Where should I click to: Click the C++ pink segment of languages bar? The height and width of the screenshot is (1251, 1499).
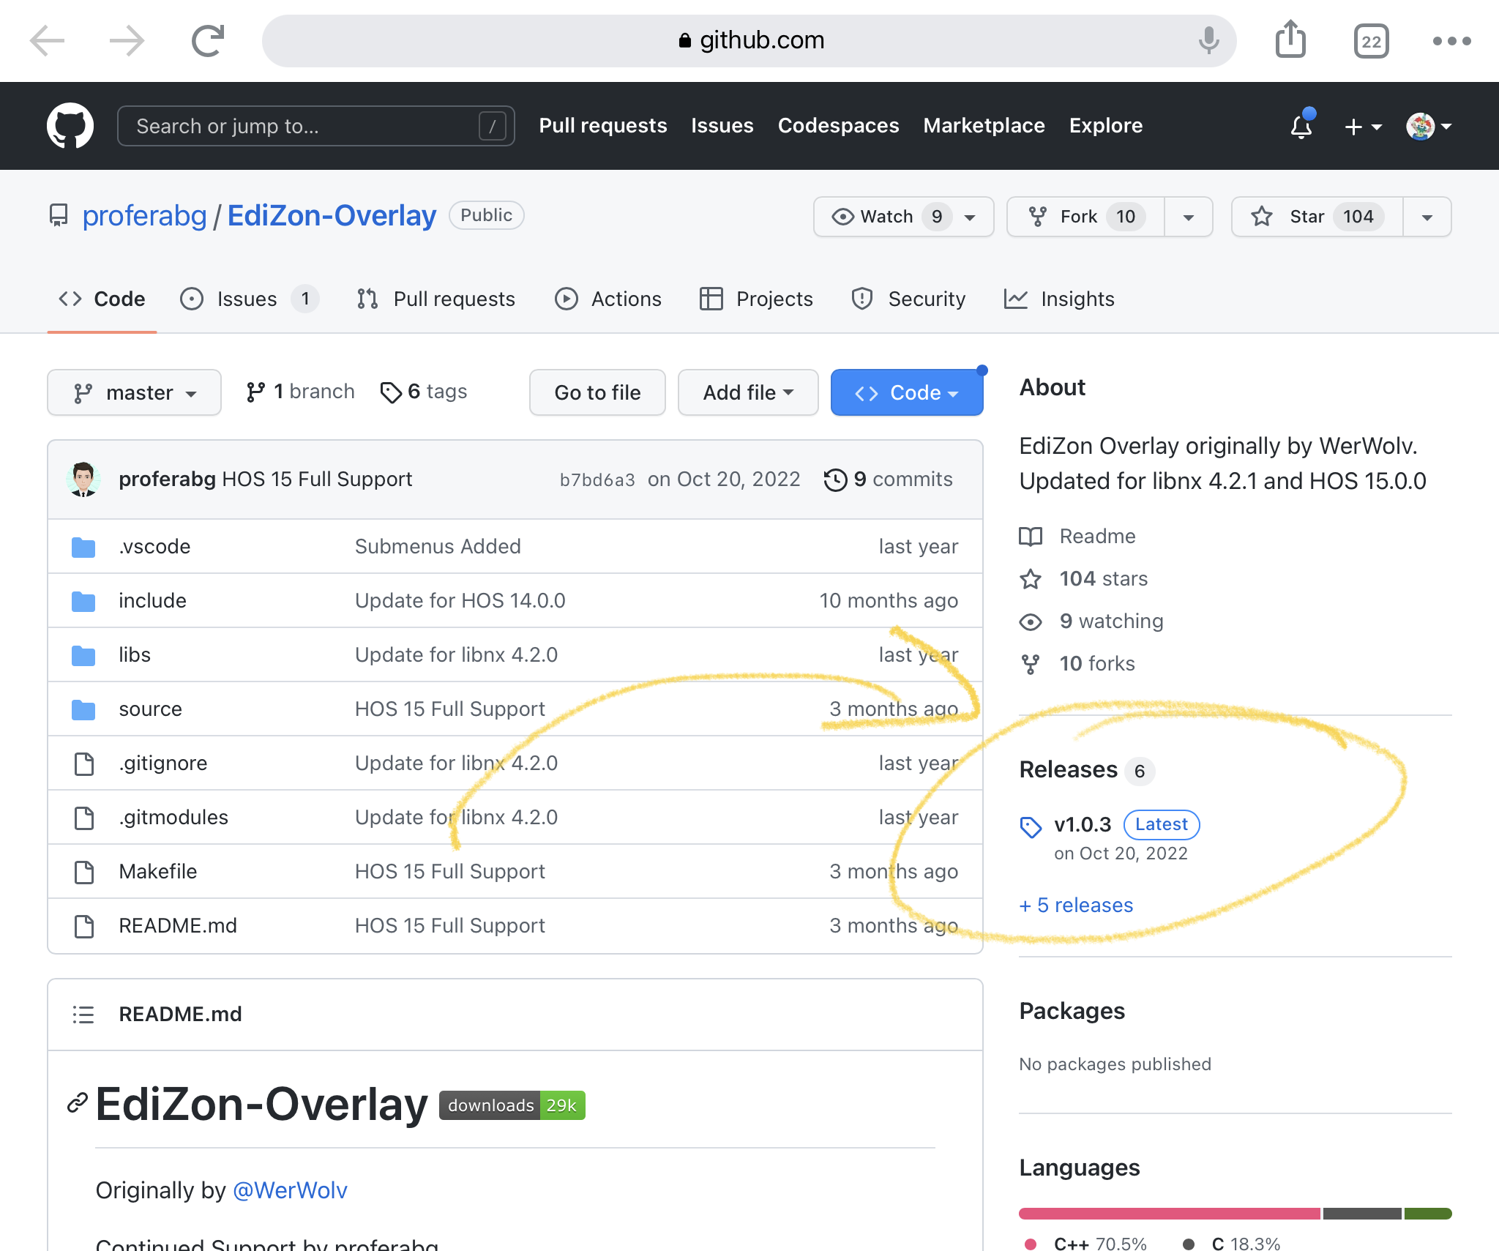(1170, 1214)
